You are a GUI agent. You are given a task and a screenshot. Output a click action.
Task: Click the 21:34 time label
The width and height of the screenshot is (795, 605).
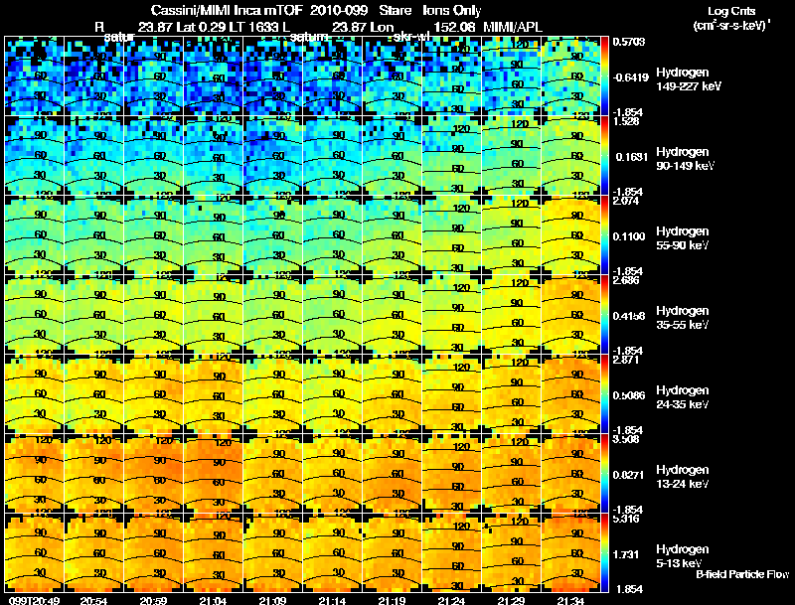(x=570, y=600)
